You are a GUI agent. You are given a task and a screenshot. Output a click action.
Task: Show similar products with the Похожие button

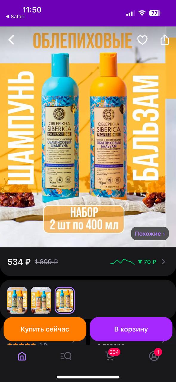(x=150, y=234)
